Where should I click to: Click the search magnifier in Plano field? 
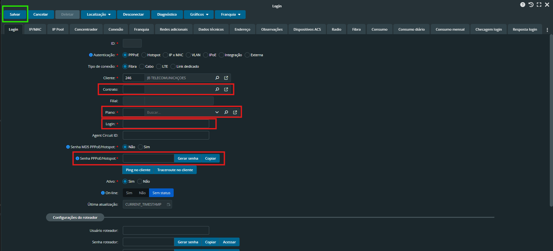226,112
